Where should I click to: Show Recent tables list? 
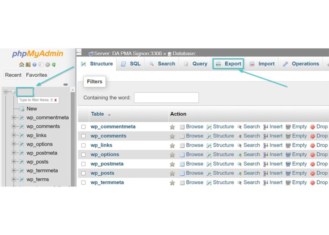pyautogui.click(x=13, y=75)
